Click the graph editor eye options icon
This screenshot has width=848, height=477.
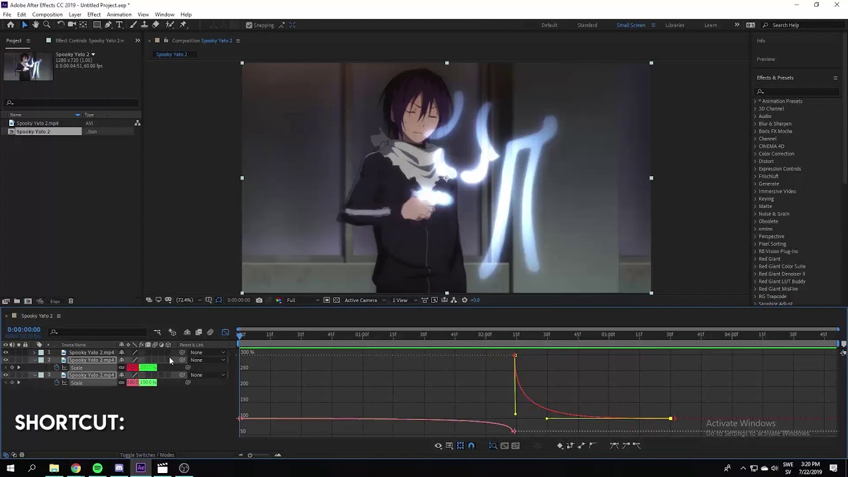[438, 445]
